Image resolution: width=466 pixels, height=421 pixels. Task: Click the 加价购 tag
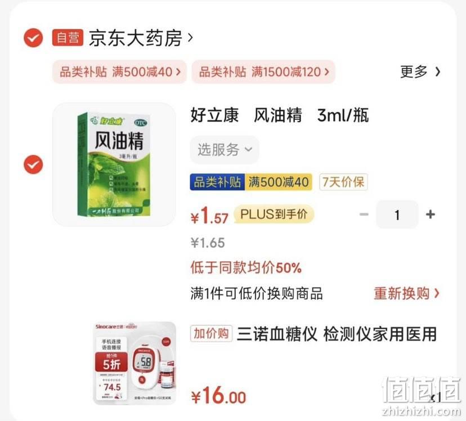[x=211, y=334]
